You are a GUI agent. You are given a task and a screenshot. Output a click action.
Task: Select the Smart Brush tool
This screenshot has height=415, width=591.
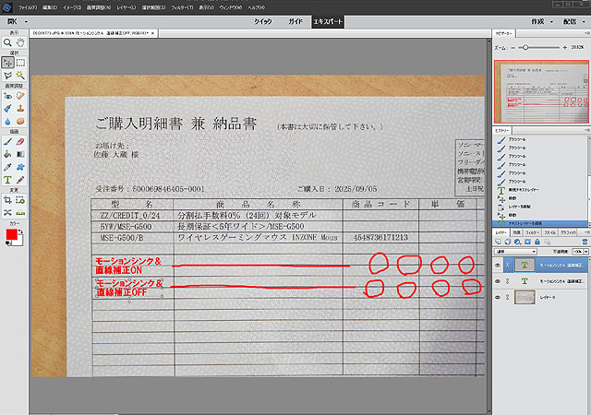click(x=7, y=109)
